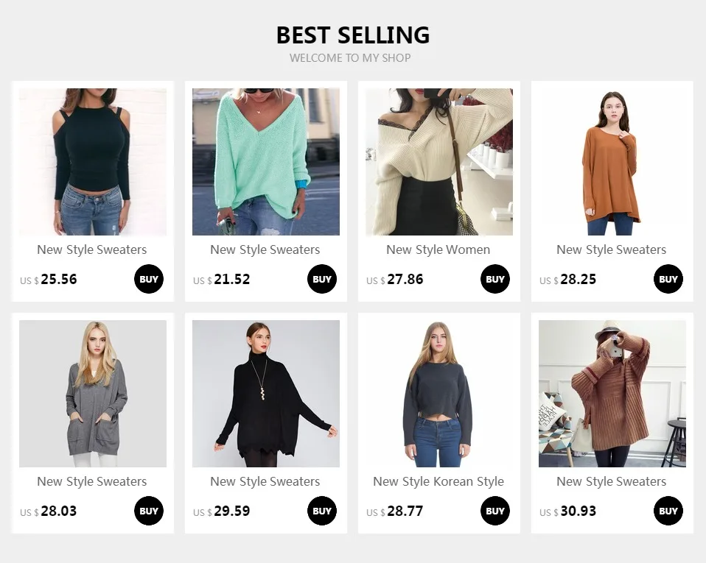Screen dimensions: 706x563
Task: Click BUY button for the $21.52 sweater
Action: (x=322, y=279)
